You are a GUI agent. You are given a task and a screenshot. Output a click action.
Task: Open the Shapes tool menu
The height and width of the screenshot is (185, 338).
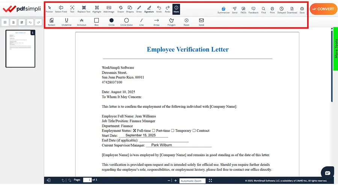[x=130, y=9]
